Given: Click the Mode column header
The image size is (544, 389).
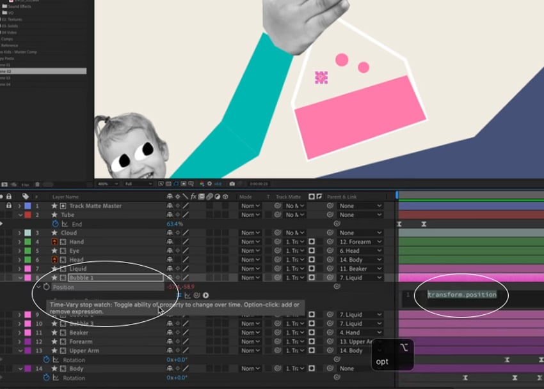Looking at the screenshot, I should click(x=245, y=197).
